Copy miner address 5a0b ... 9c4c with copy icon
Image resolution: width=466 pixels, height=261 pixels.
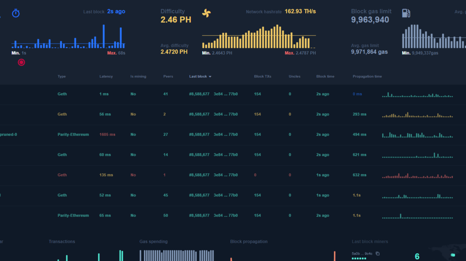click(378, 254)
